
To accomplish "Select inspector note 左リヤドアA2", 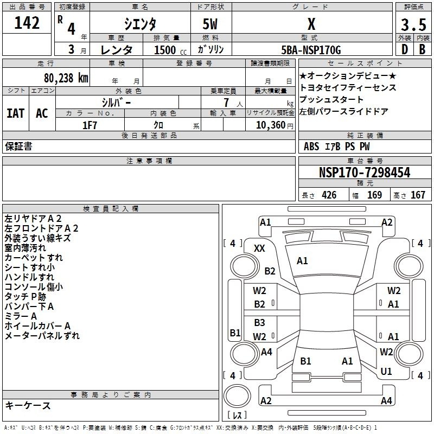I will [33, 219].
